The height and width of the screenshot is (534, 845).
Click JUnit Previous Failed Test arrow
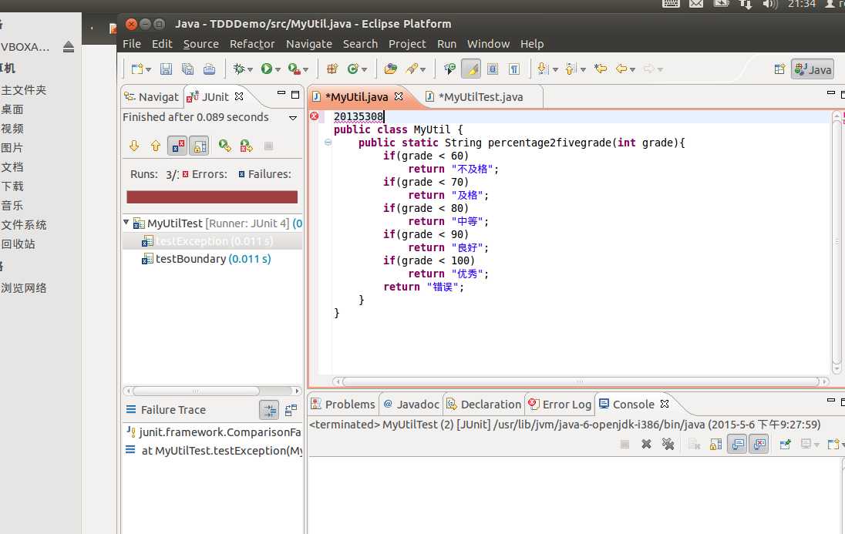(156, 146)
